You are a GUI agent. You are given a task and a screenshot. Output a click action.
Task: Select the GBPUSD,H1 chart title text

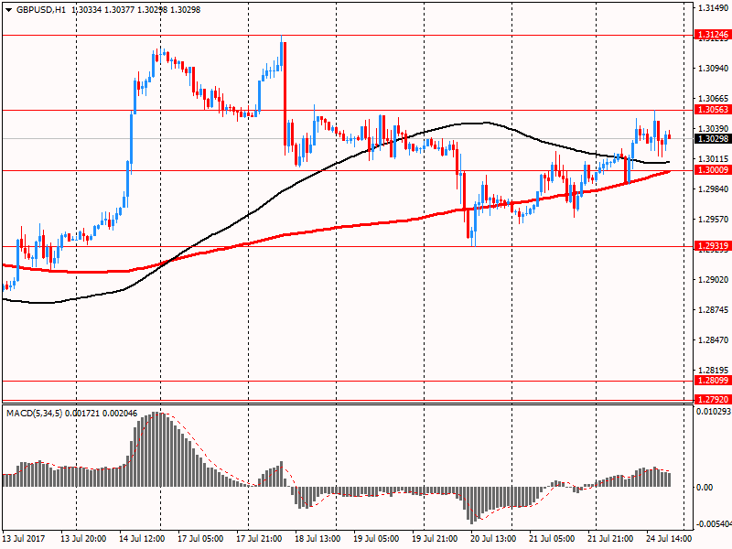point(41,10)
